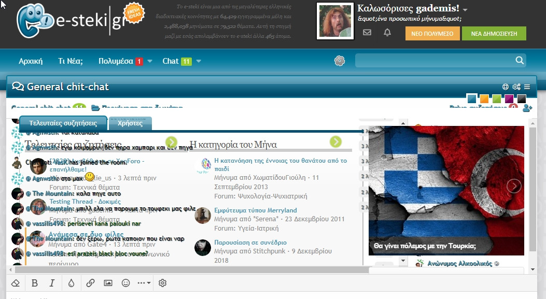Click the down arrow of the right page scrollbar
Viewport: 546px width, 299px height.
point(533,269)
